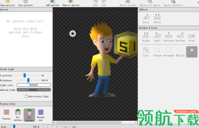199x128 pixels.
Task: Redo the last action
Action: (104, 3)
